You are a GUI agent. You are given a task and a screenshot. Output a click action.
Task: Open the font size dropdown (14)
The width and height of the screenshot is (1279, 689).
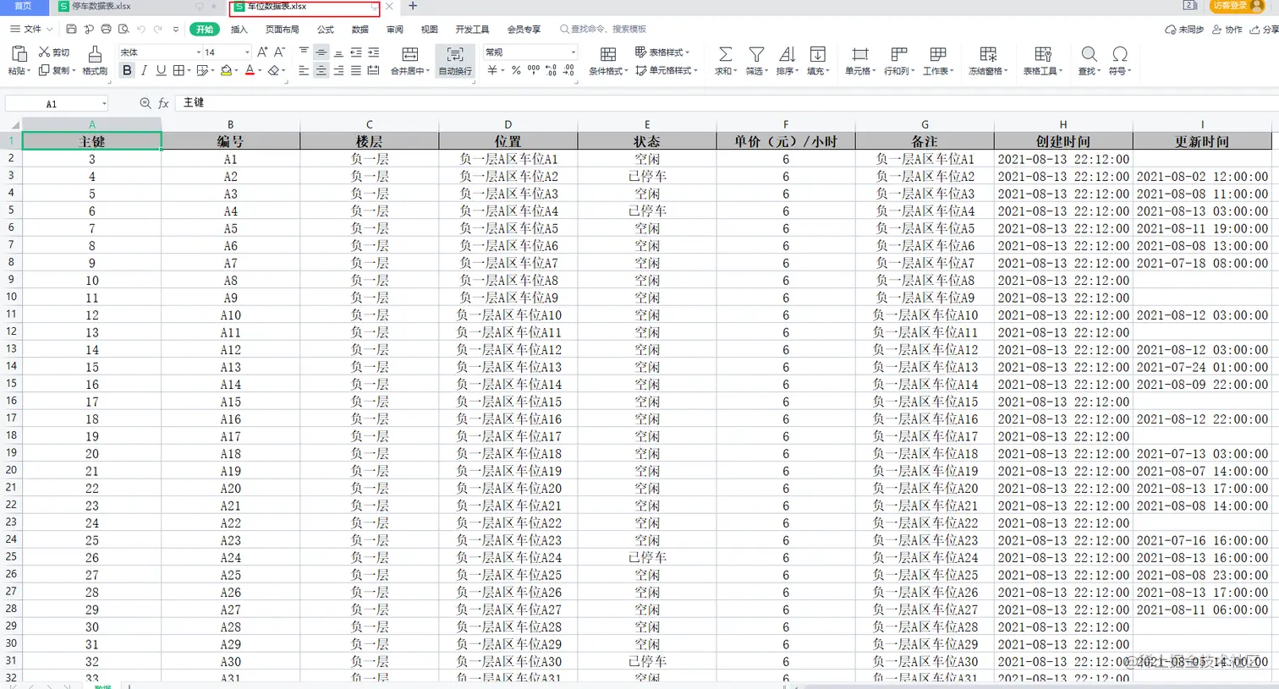[x=247, y=52]
